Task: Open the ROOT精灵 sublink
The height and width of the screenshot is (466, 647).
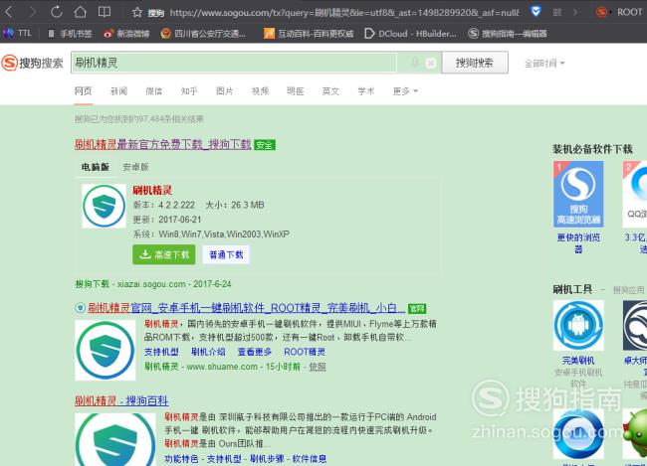Action: pos(305,352)
